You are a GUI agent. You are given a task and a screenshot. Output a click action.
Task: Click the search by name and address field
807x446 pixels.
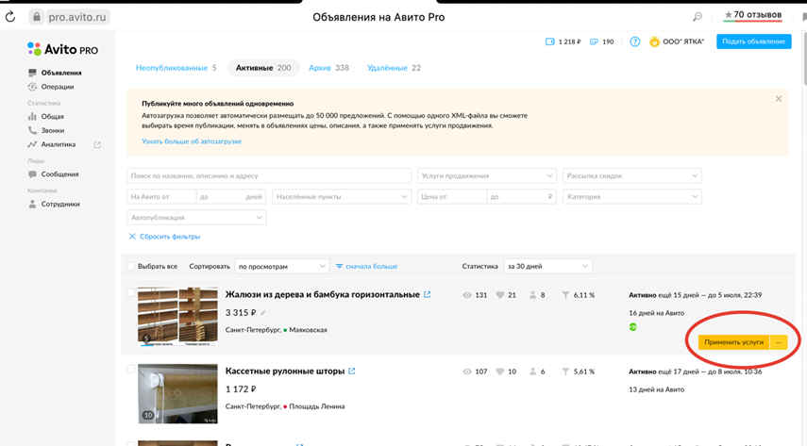click(x=269, y=176)
